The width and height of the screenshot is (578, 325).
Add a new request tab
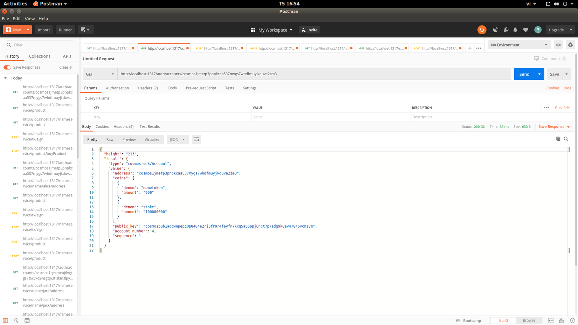point(470,48)
